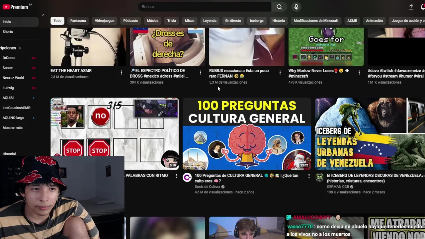Image resolution: width=425 pixels, height=239 pixels.
Task: Open RUBIUS reacciona short title
Action: pos(239,73)
